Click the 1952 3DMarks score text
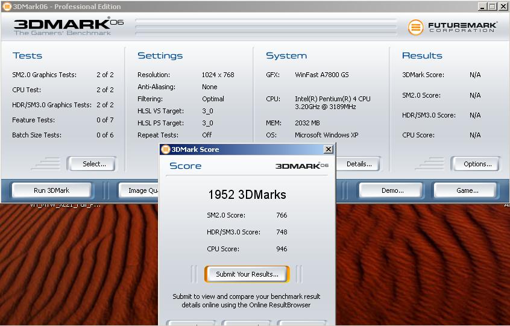The height and width of the screenshot is (326, 510). [x=247, y=195]
